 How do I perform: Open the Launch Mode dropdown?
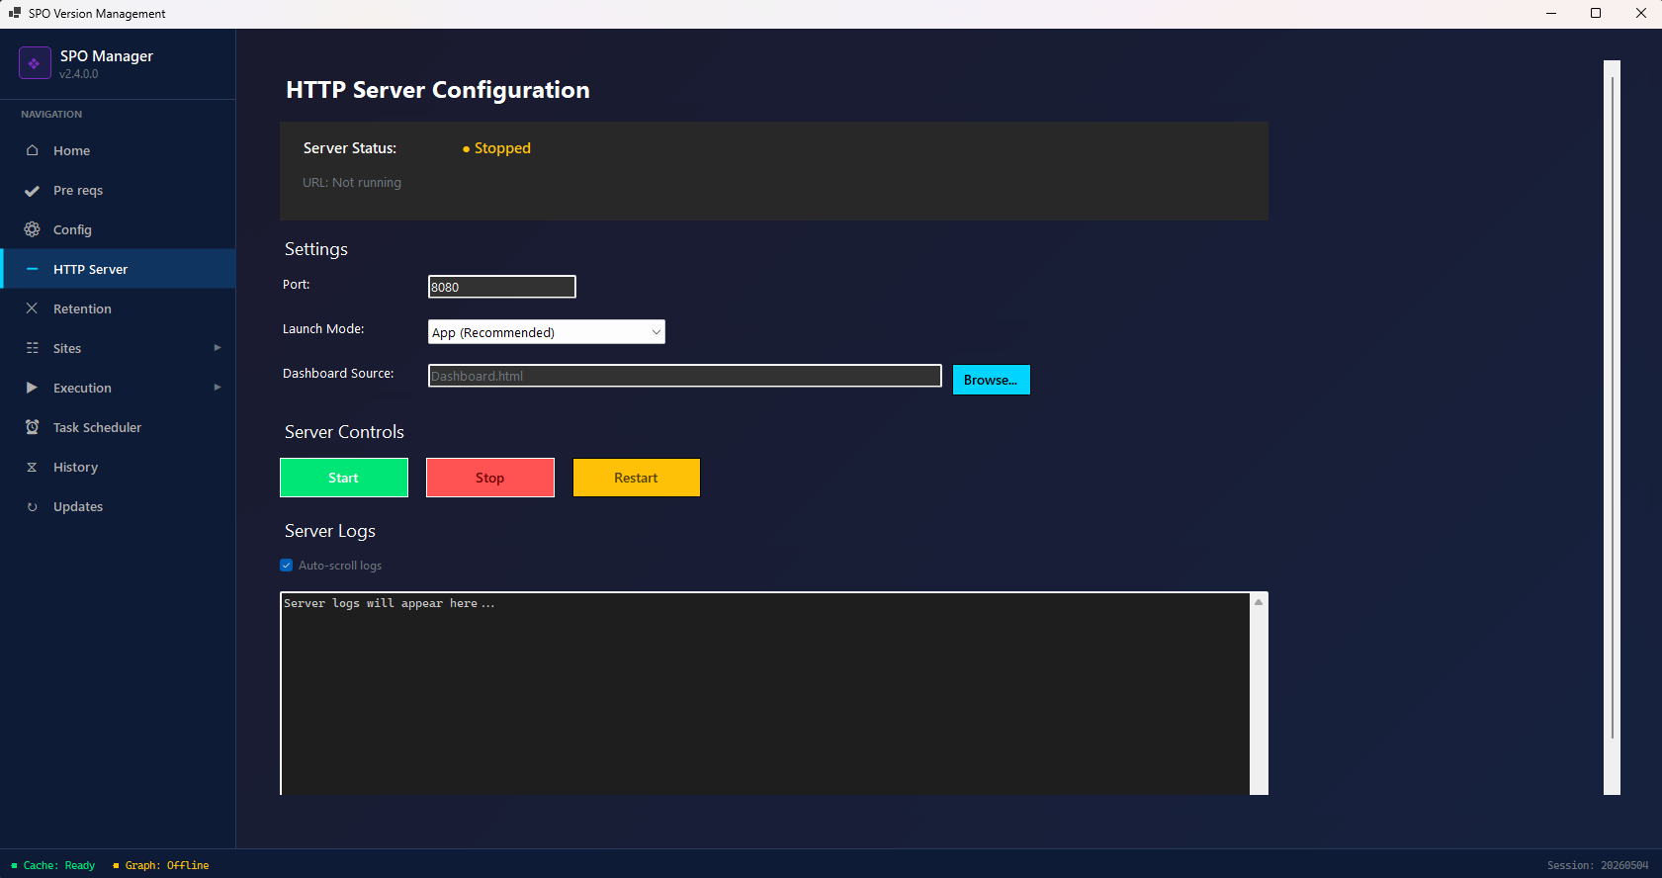(547, 332)
